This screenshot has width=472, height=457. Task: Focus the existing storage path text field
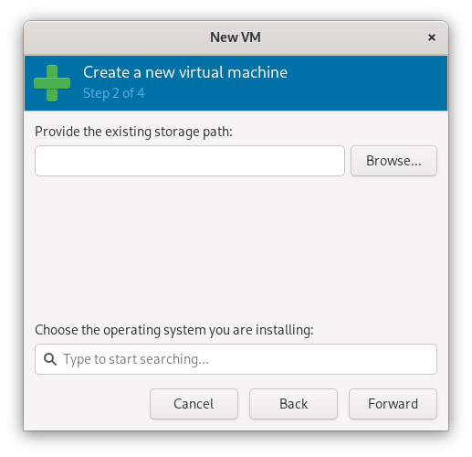click(190, 161)
